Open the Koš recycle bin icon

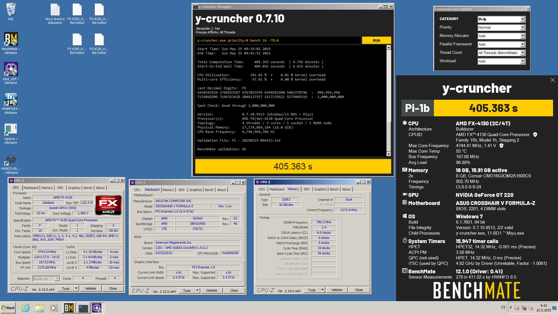click(x=11, y=12)
